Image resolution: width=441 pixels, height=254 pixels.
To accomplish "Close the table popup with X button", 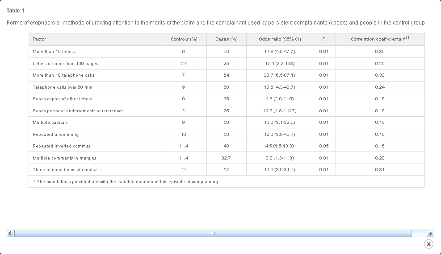I will coord(428,244).
